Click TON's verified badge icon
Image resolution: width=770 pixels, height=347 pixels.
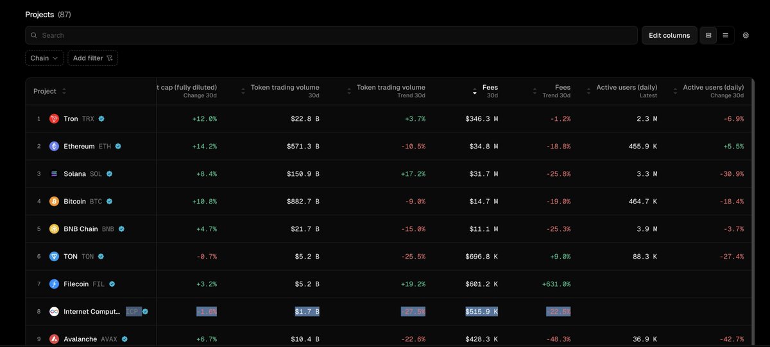(x=101, y=256)
